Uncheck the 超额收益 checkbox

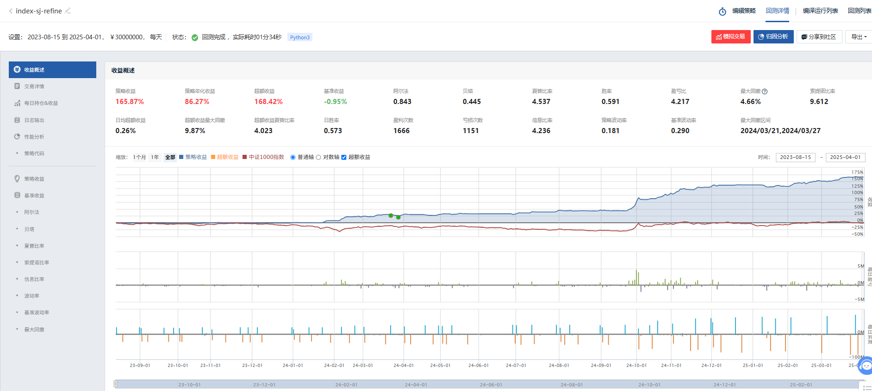344,158
